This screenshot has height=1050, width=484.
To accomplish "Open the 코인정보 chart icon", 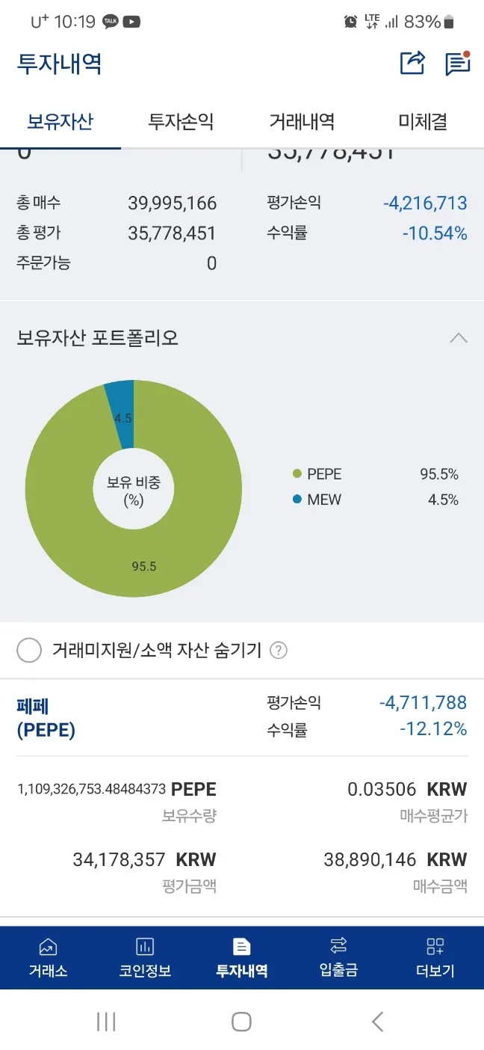I will pyautogui.click(x=145, y=947).
